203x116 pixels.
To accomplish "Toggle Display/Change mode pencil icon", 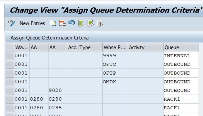I will [x=12, y=23].
